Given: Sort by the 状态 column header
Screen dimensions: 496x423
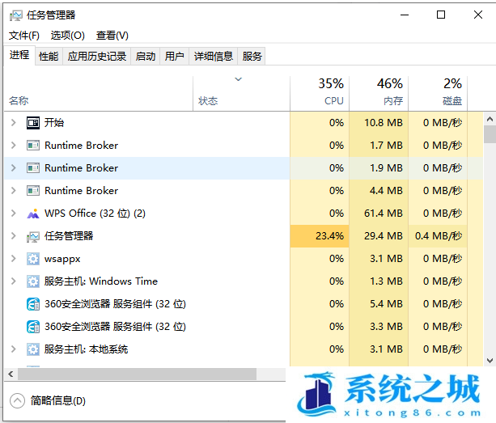Looking at the screenshot, I should pyautogui.click(x=241, y=94).
